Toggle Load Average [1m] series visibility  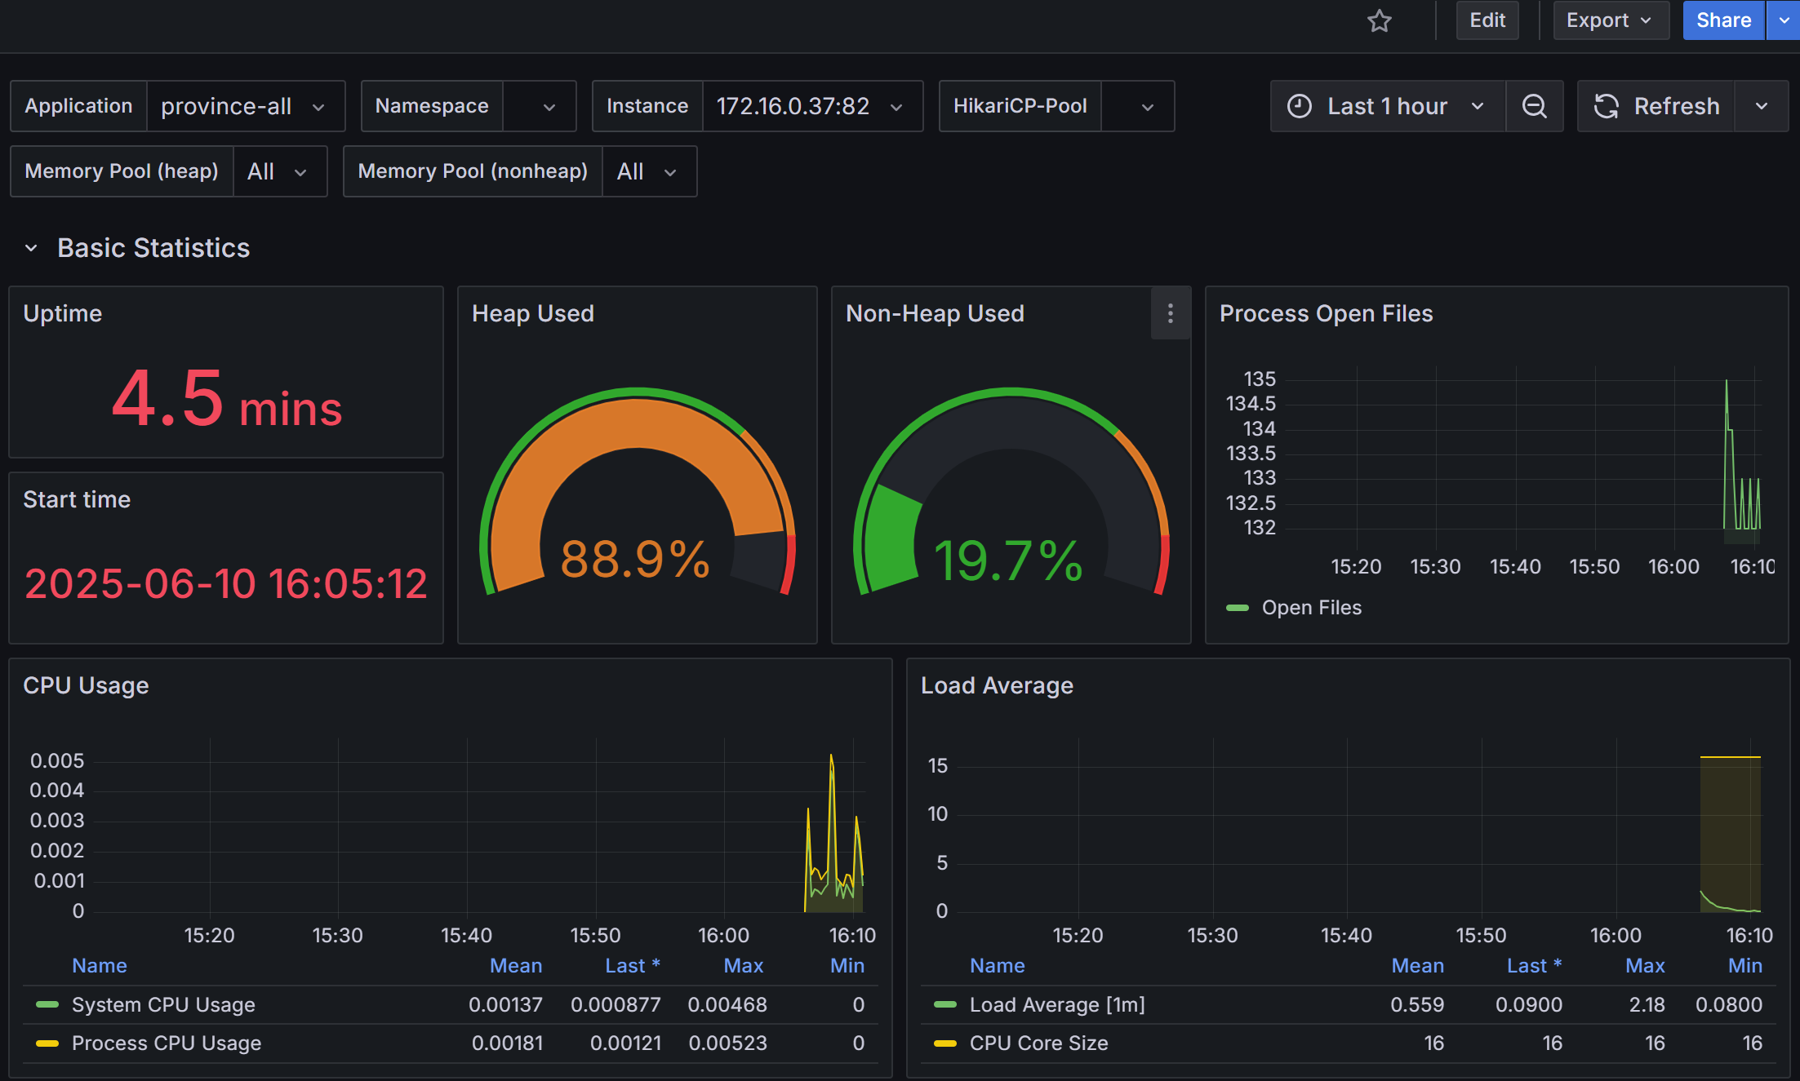pyautogui.click(x=1056, y=1004)
